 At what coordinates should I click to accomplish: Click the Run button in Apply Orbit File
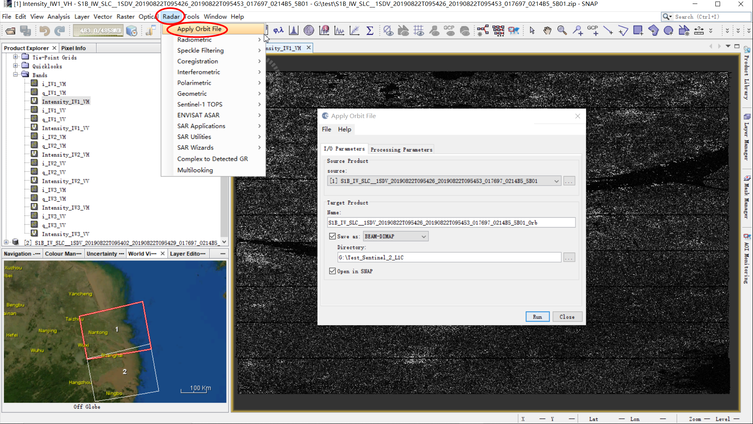pyautogui.click(x=537, y=316)
